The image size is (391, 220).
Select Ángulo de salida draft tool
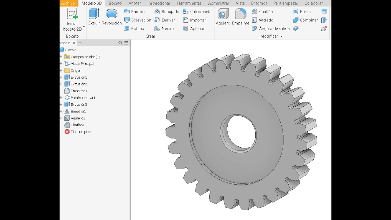[x=271, y=28]
